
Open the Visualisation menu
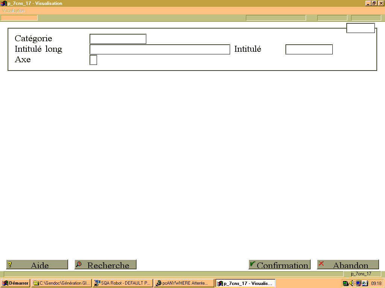pyautogui.click(x=13, y=10)
